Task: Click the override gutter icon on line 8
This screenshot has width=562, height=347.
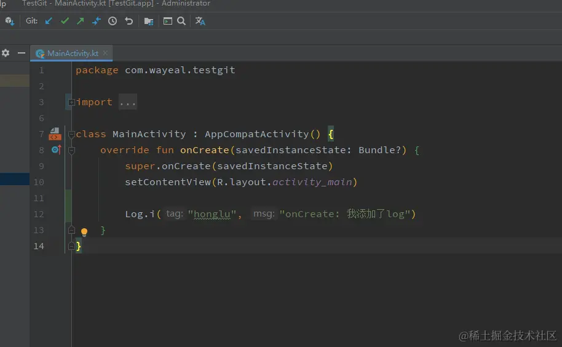Action: (57, 150)
